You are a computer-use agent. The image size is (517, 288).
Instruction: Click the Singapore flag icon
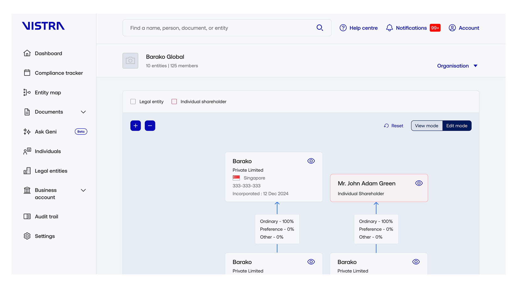[x=236, y=178]
